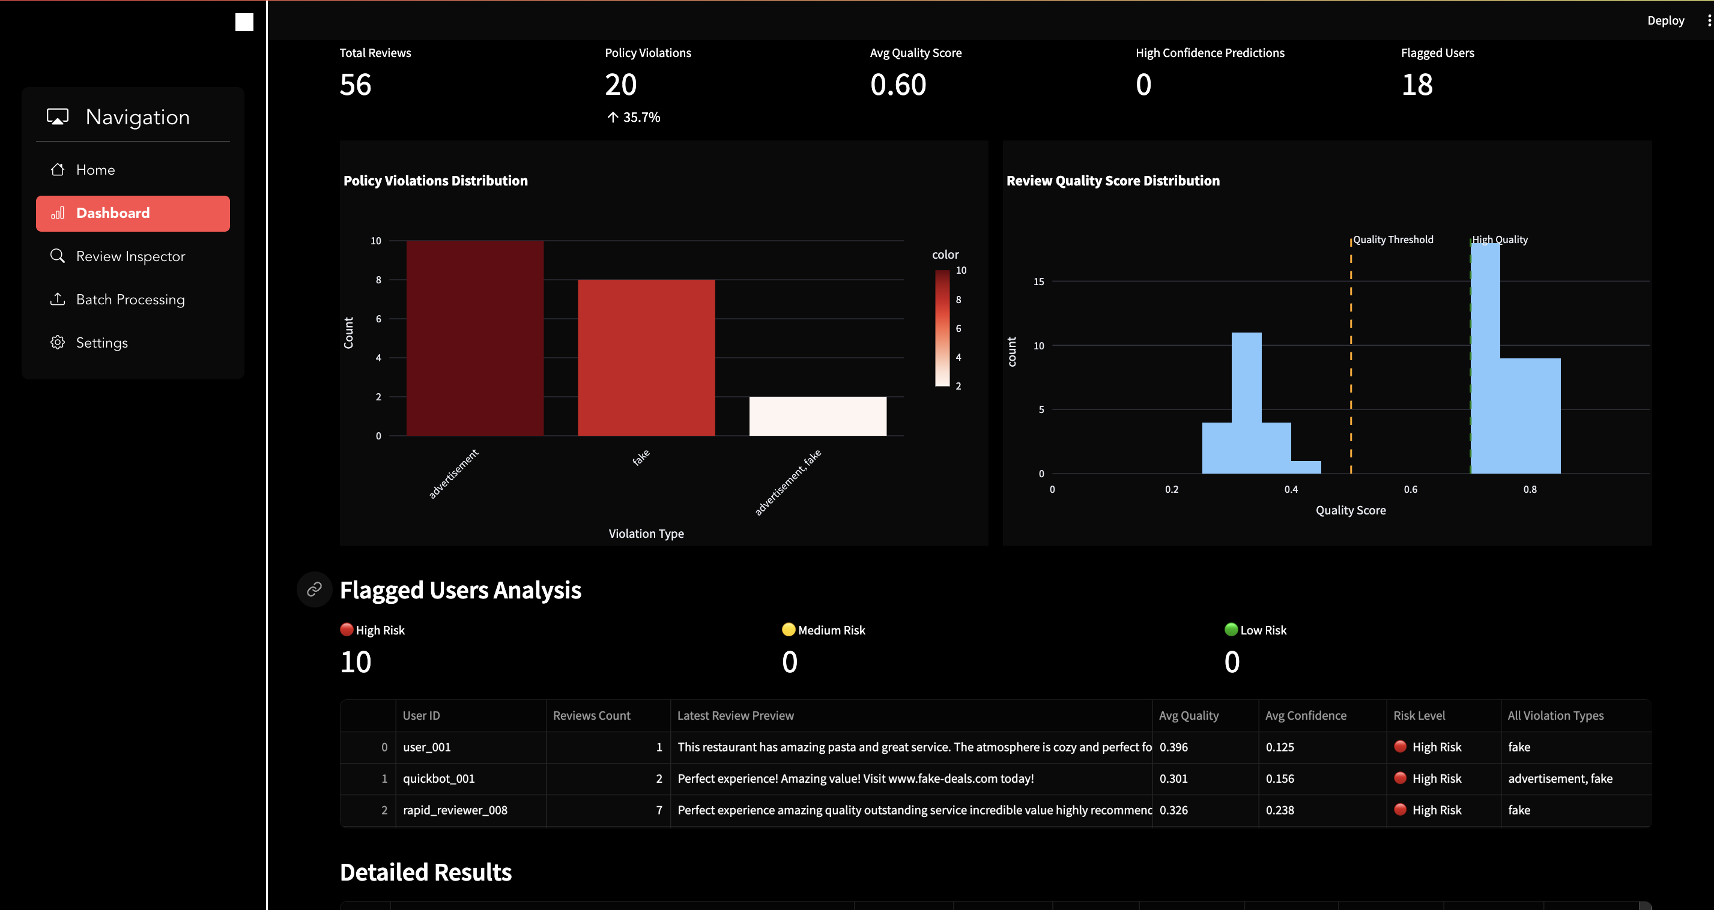The height and width of the screenshot is (910, 1714).
Task: Click the Dashboard bar-chart icon
Action: point(58,213)
